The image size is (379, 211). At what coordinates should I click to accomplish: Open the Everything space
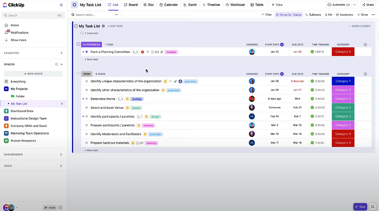tap(18, 81)
